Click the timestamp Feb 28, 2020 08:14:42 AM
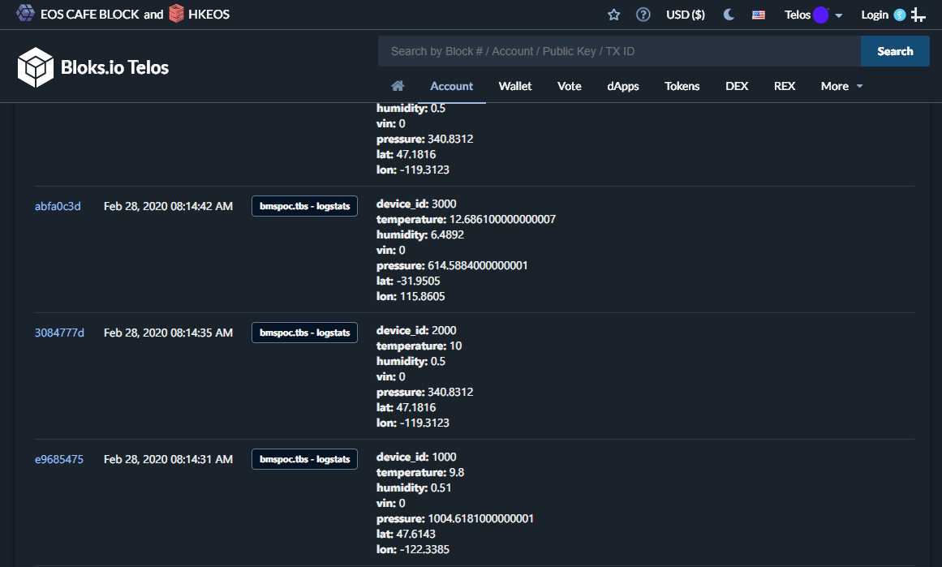 (x=168, y=206)
